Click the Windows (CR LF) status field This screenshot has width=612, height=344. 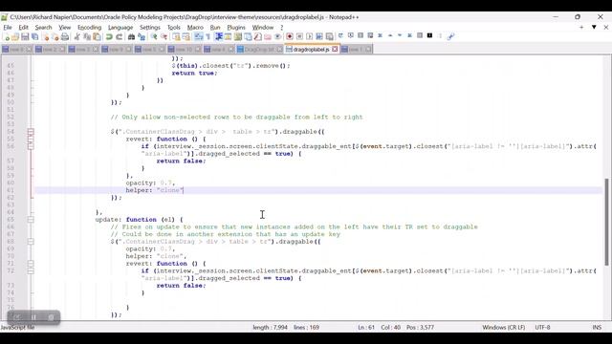(504, 327)
